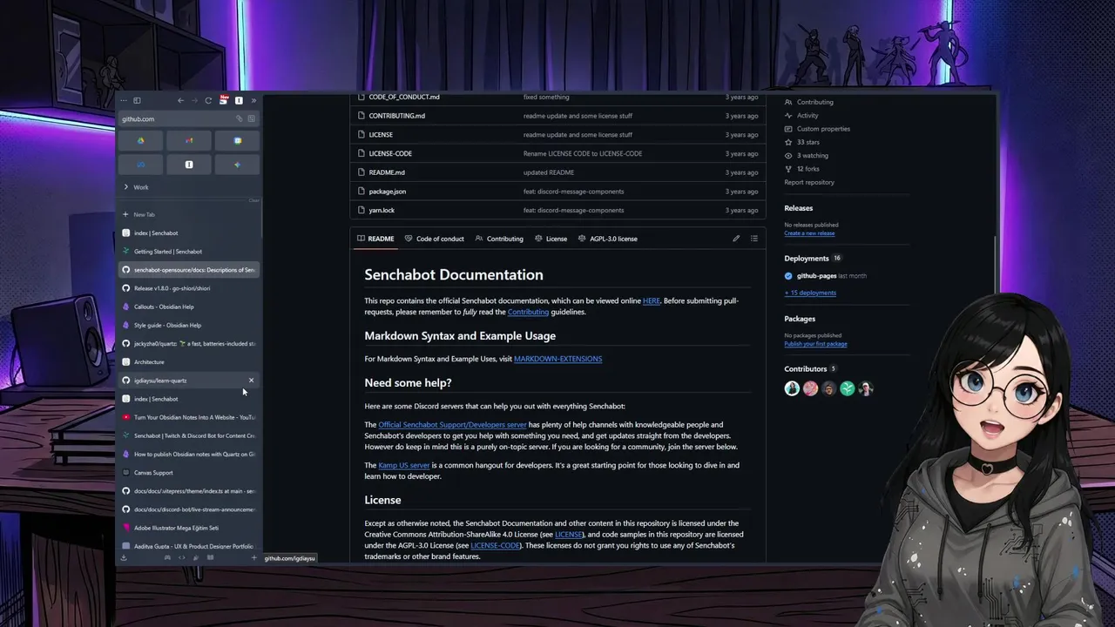Click Report repository link
Image resolution: width=1115 pixels, height=627 pixels.
pos(809,182)
